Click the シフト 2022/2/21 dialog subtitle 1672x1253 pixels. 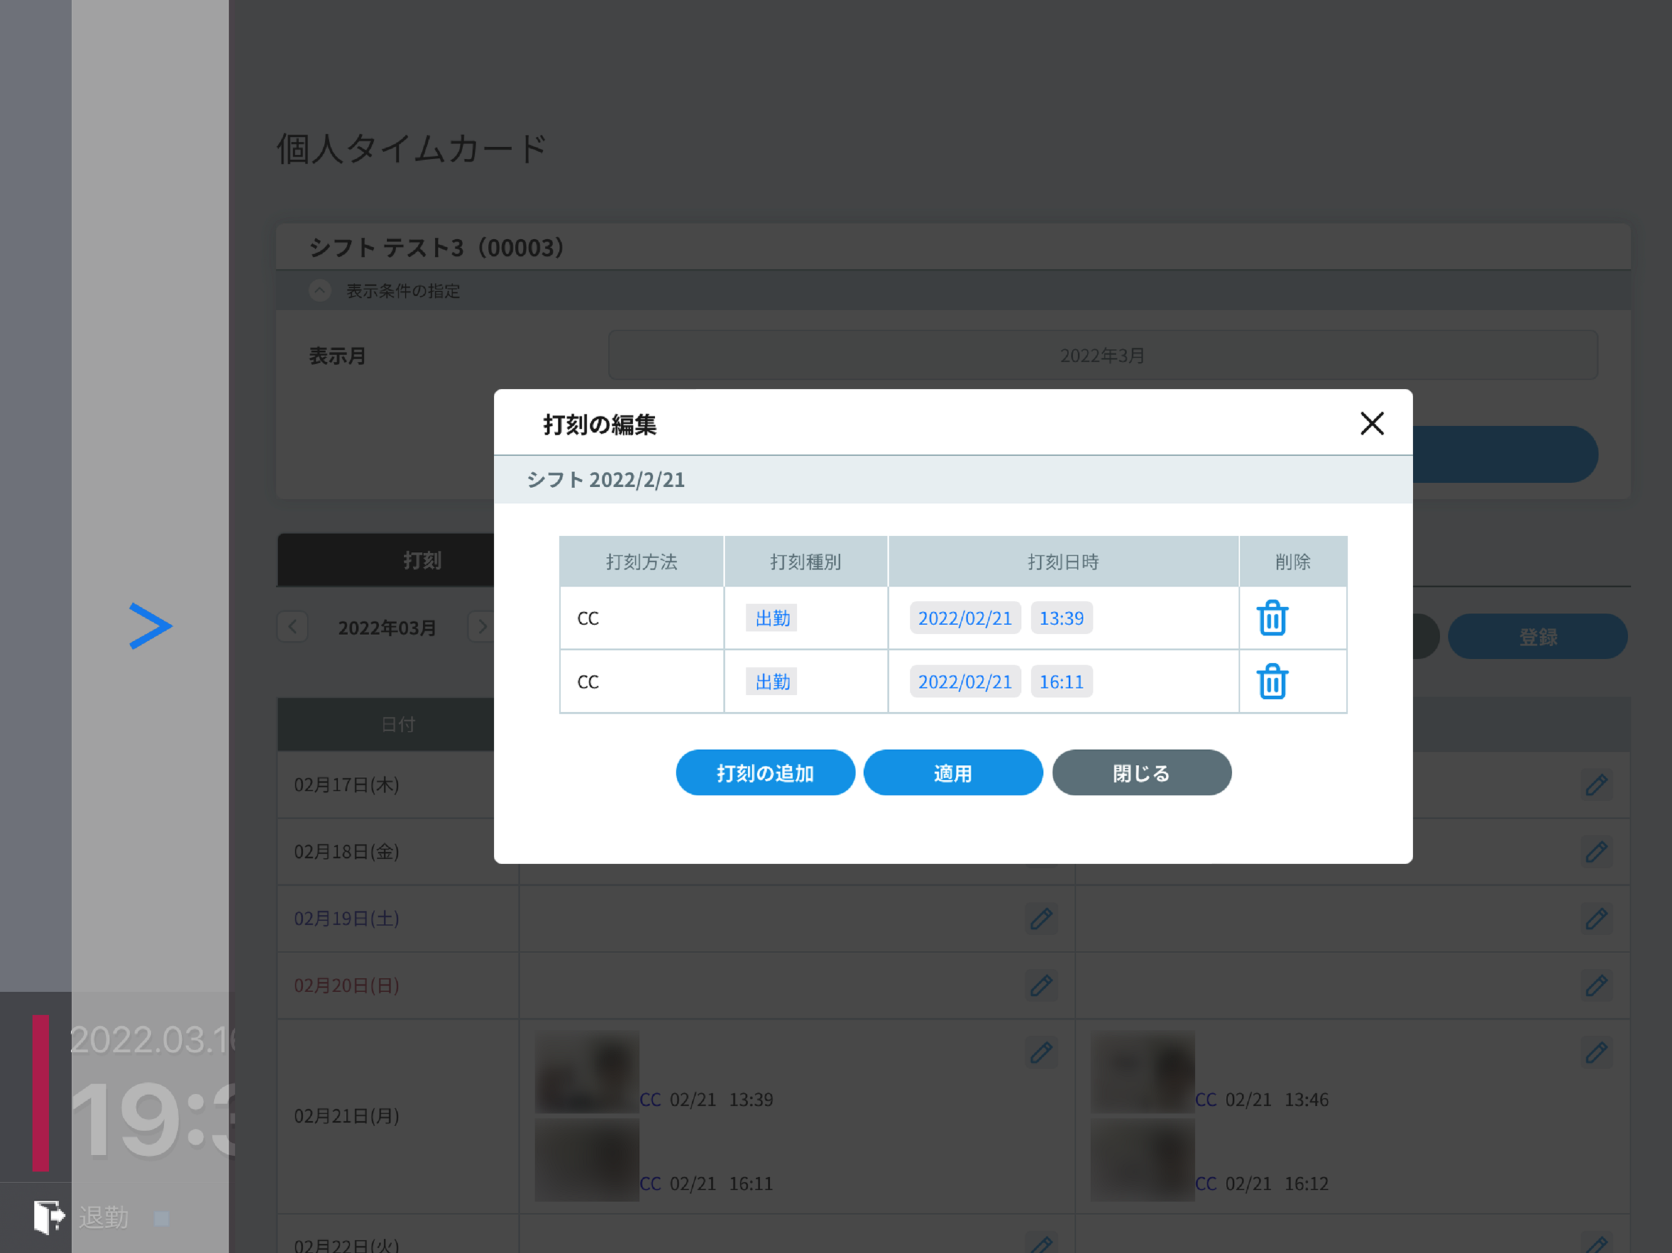tap(605, 479)
